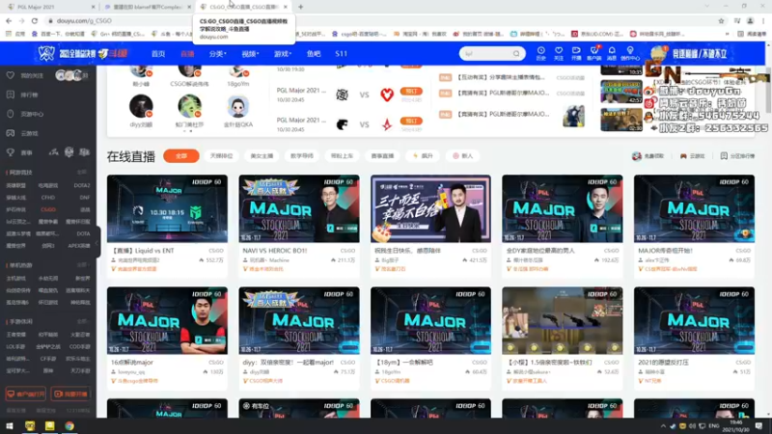Expand the 视频 dropdown in the navigation
This screenshot has height=434, width=772.
pos(250,54)
